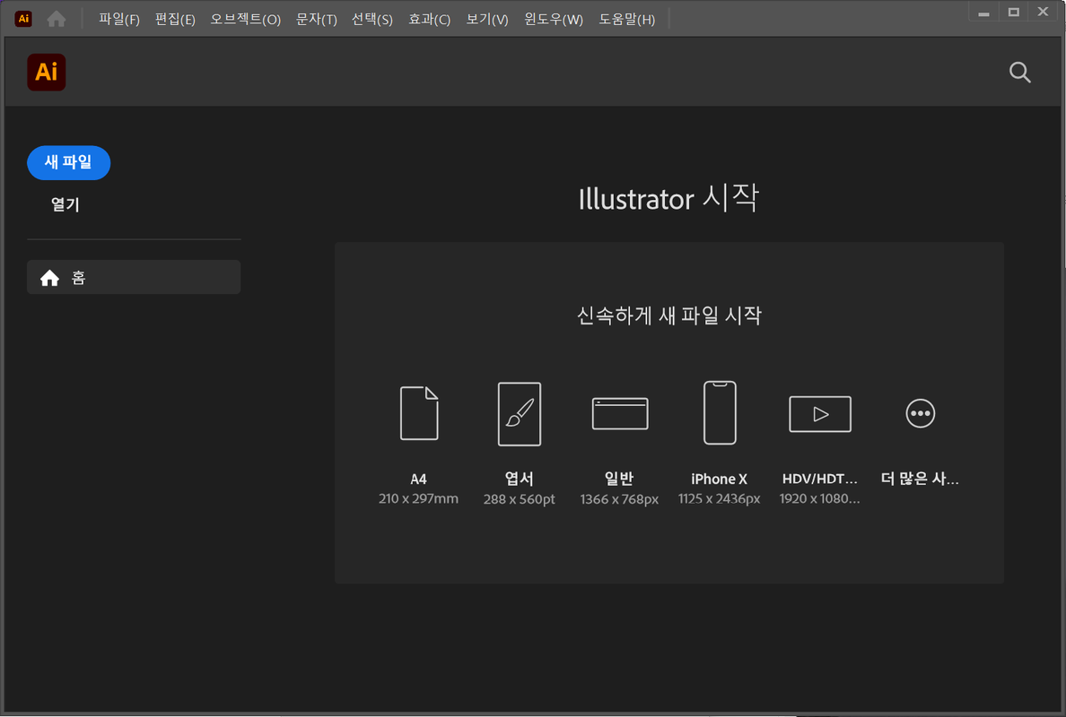
Task: Click the A4 preset label
Action: click(x=418, y=479)
